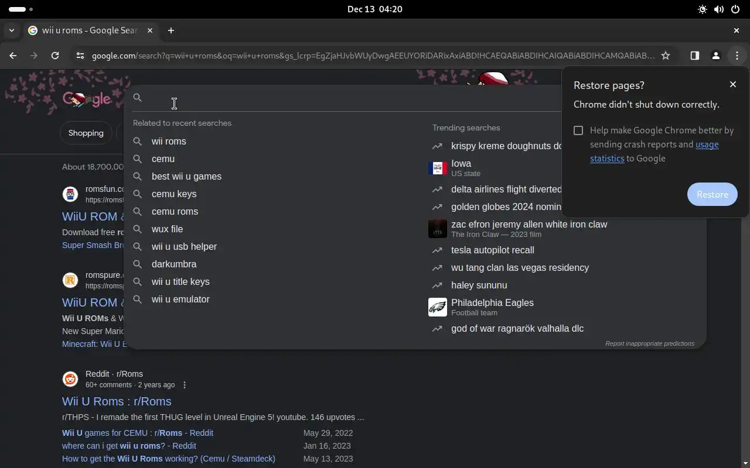Choose trending zac efron iron claw
The height and width of the screenshot is (468, 750).
529,229
